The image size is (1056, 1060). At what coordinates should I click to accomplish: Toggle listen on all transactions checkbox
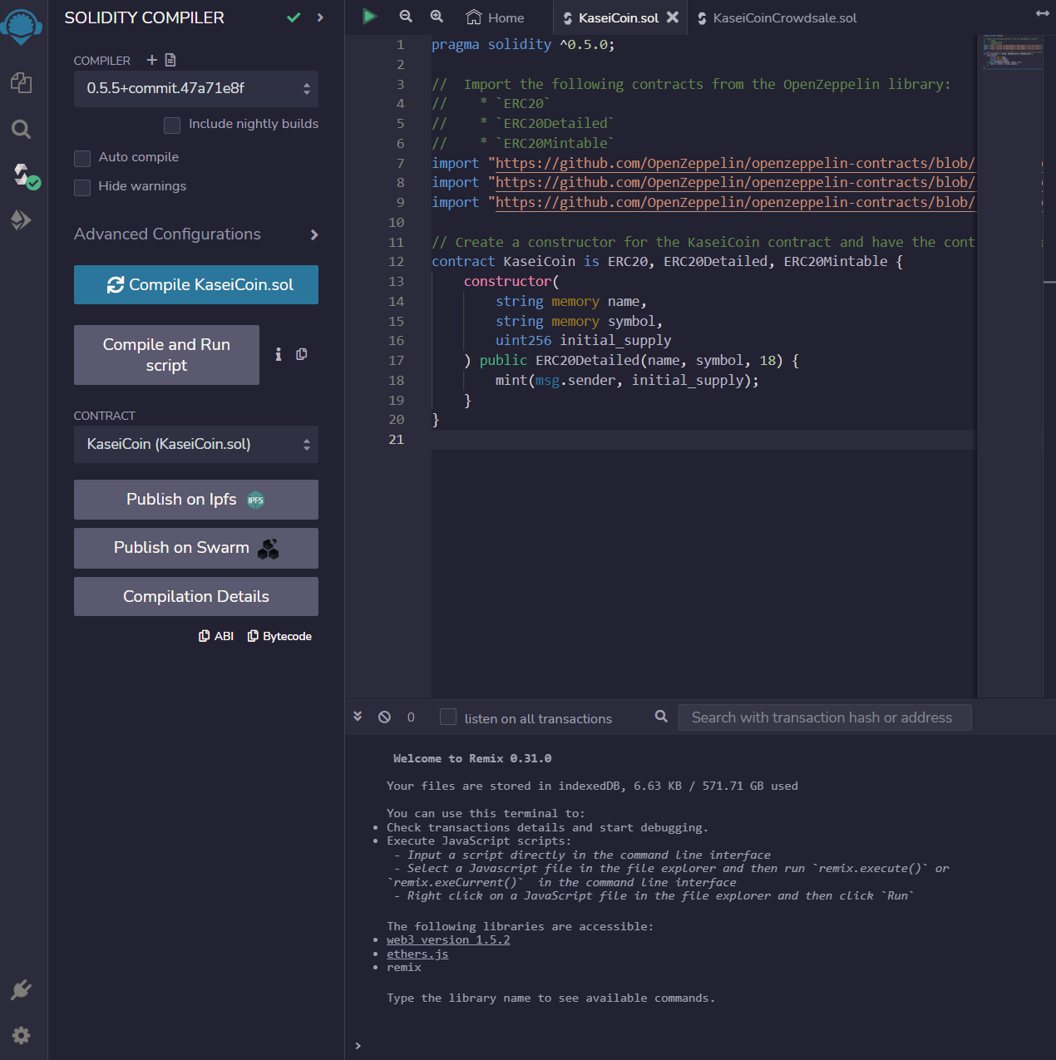448,717
